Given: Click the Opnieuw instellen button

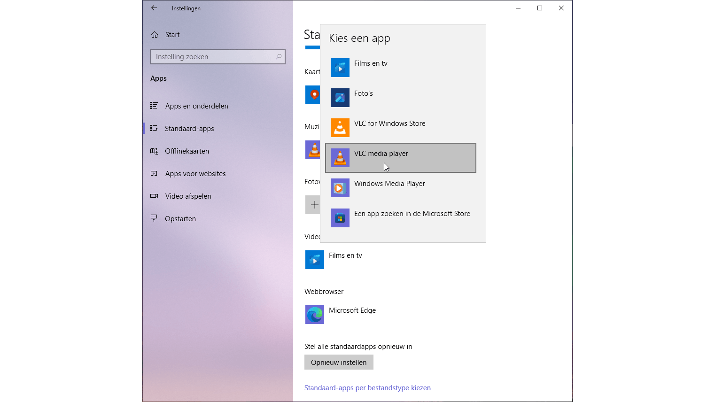Looking at the screenshot, I should [339, 362].
